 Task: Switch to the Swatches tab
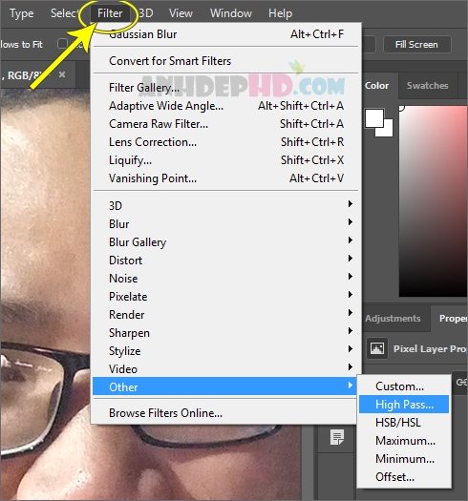click(427, 86)
